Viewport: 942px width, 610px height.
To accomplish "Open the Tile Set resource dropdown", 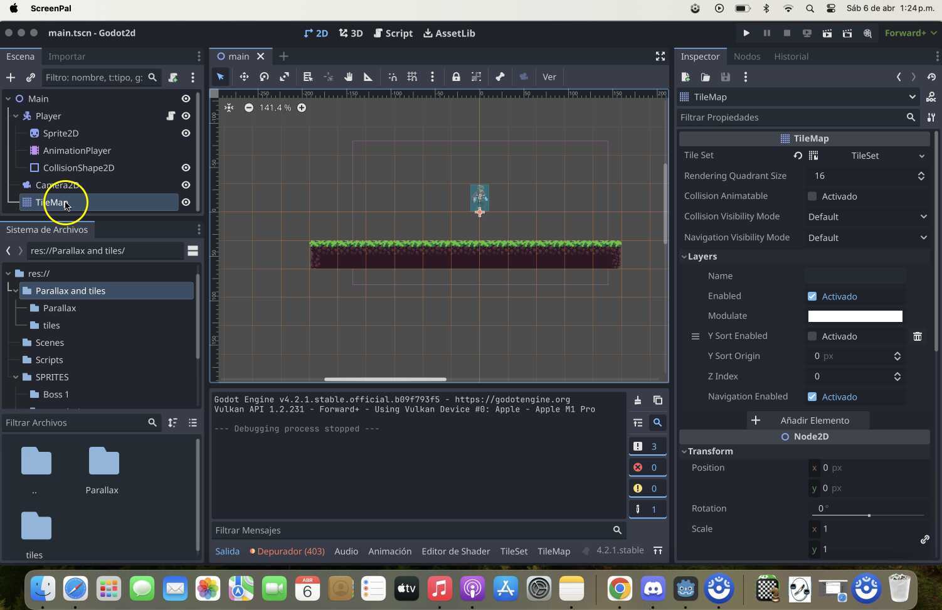I will [922, 156].
